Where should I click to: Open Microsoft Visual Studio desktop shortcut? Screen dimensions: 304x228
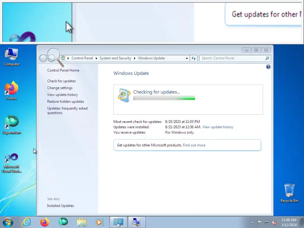(12, 163)
